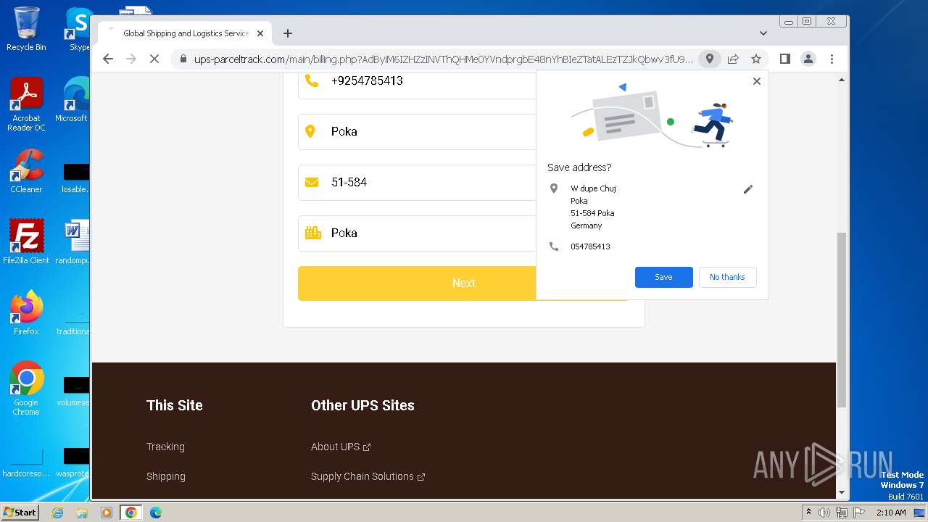
Task: Open the Acrobat Reader DC desktop icon
Action: coord(26,105)
